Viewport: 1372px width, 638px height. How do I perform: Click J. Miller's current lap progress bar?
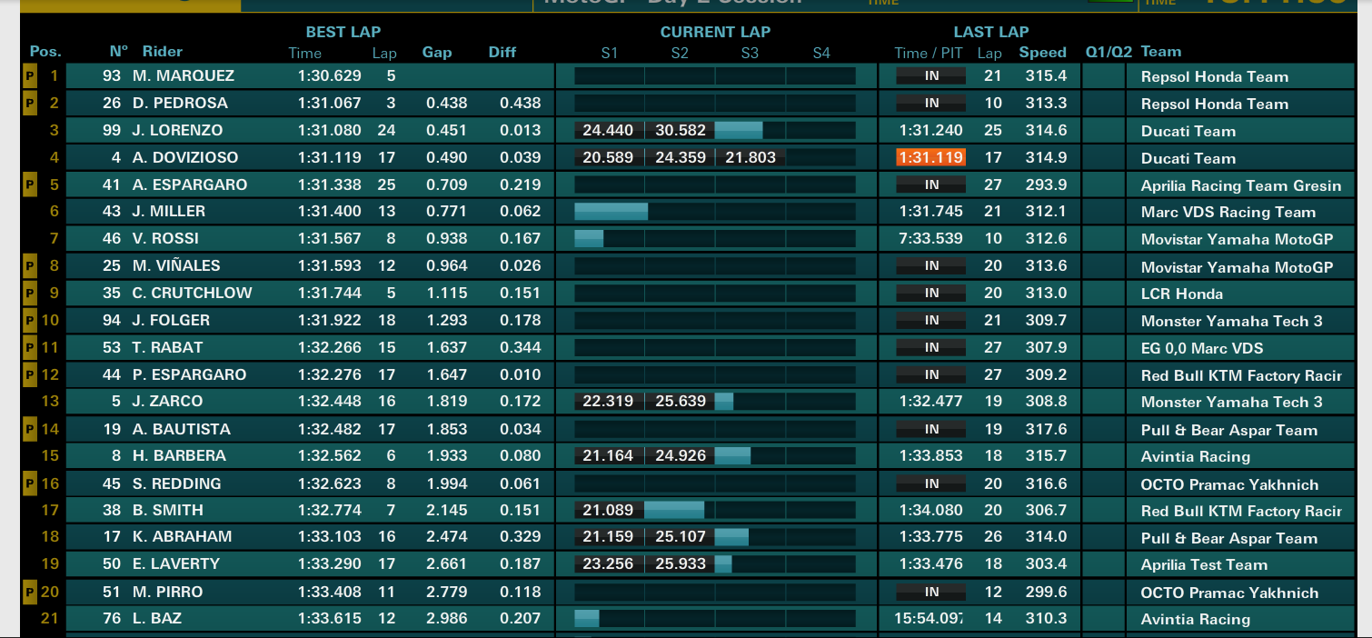click(x=611, y=212)
